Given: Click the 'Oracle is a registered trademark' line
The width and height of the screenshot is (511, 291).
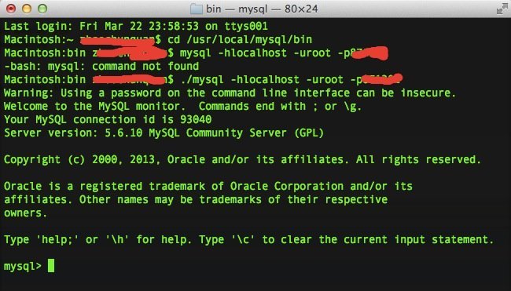Looking at the screenshot, I should click(x=208, y=187).
